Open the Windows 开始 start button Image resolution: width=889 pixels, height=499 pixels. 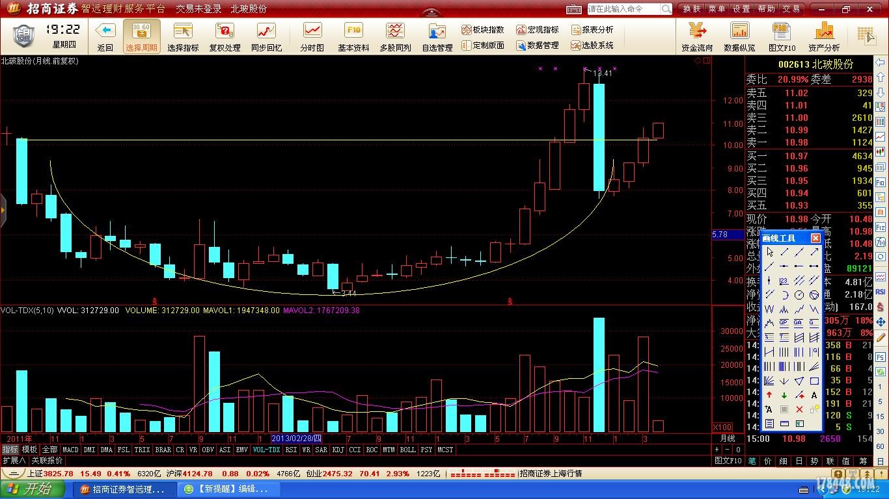32,489
